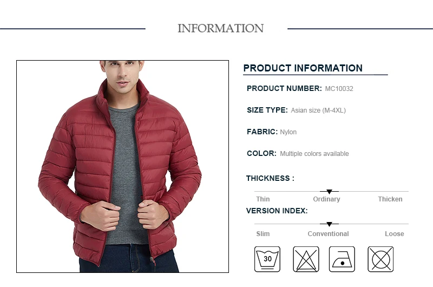The image size is (433, 287).
Task: Select the Loose version label
Action: 395,234
